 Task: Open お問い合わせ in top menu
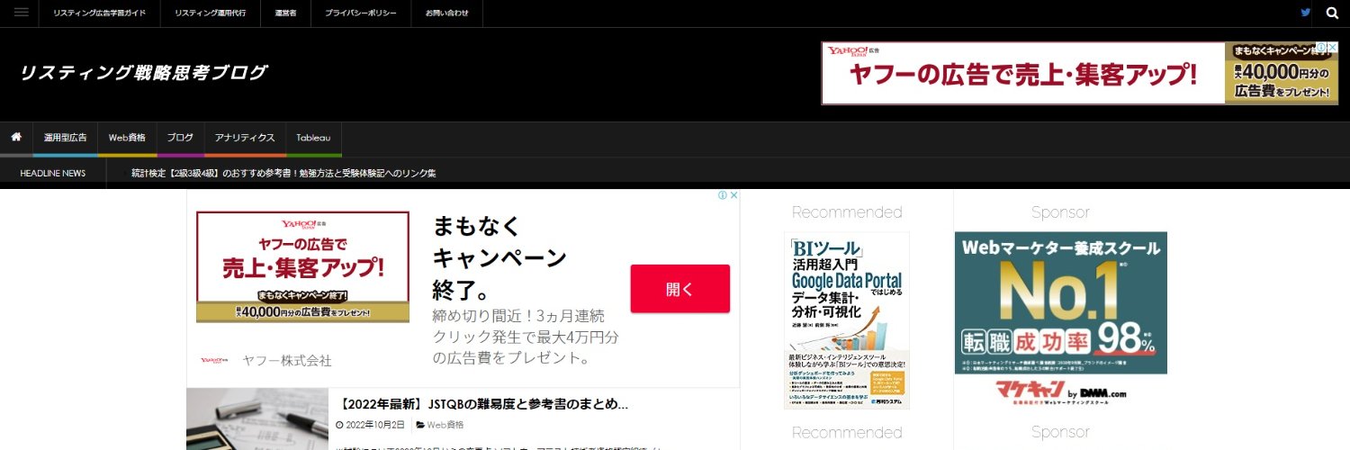point(447,13)
